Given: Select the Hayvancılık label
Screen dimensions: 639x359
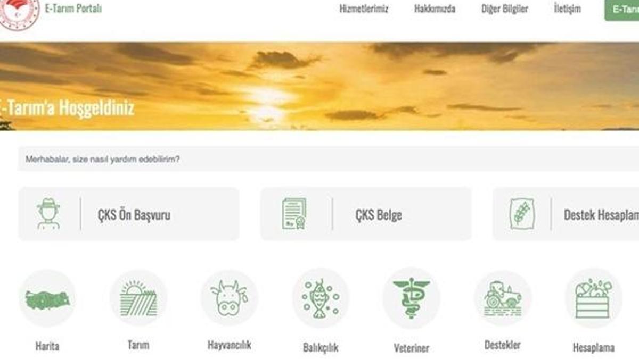Looking at the screenshot, I should pyautogui.click(x=230, y=345).
